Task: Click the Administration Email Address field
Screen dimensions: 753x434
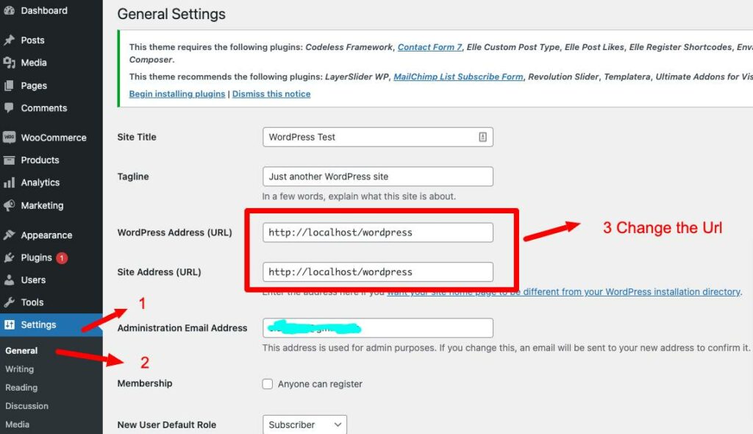Action: tap(378, 328)
